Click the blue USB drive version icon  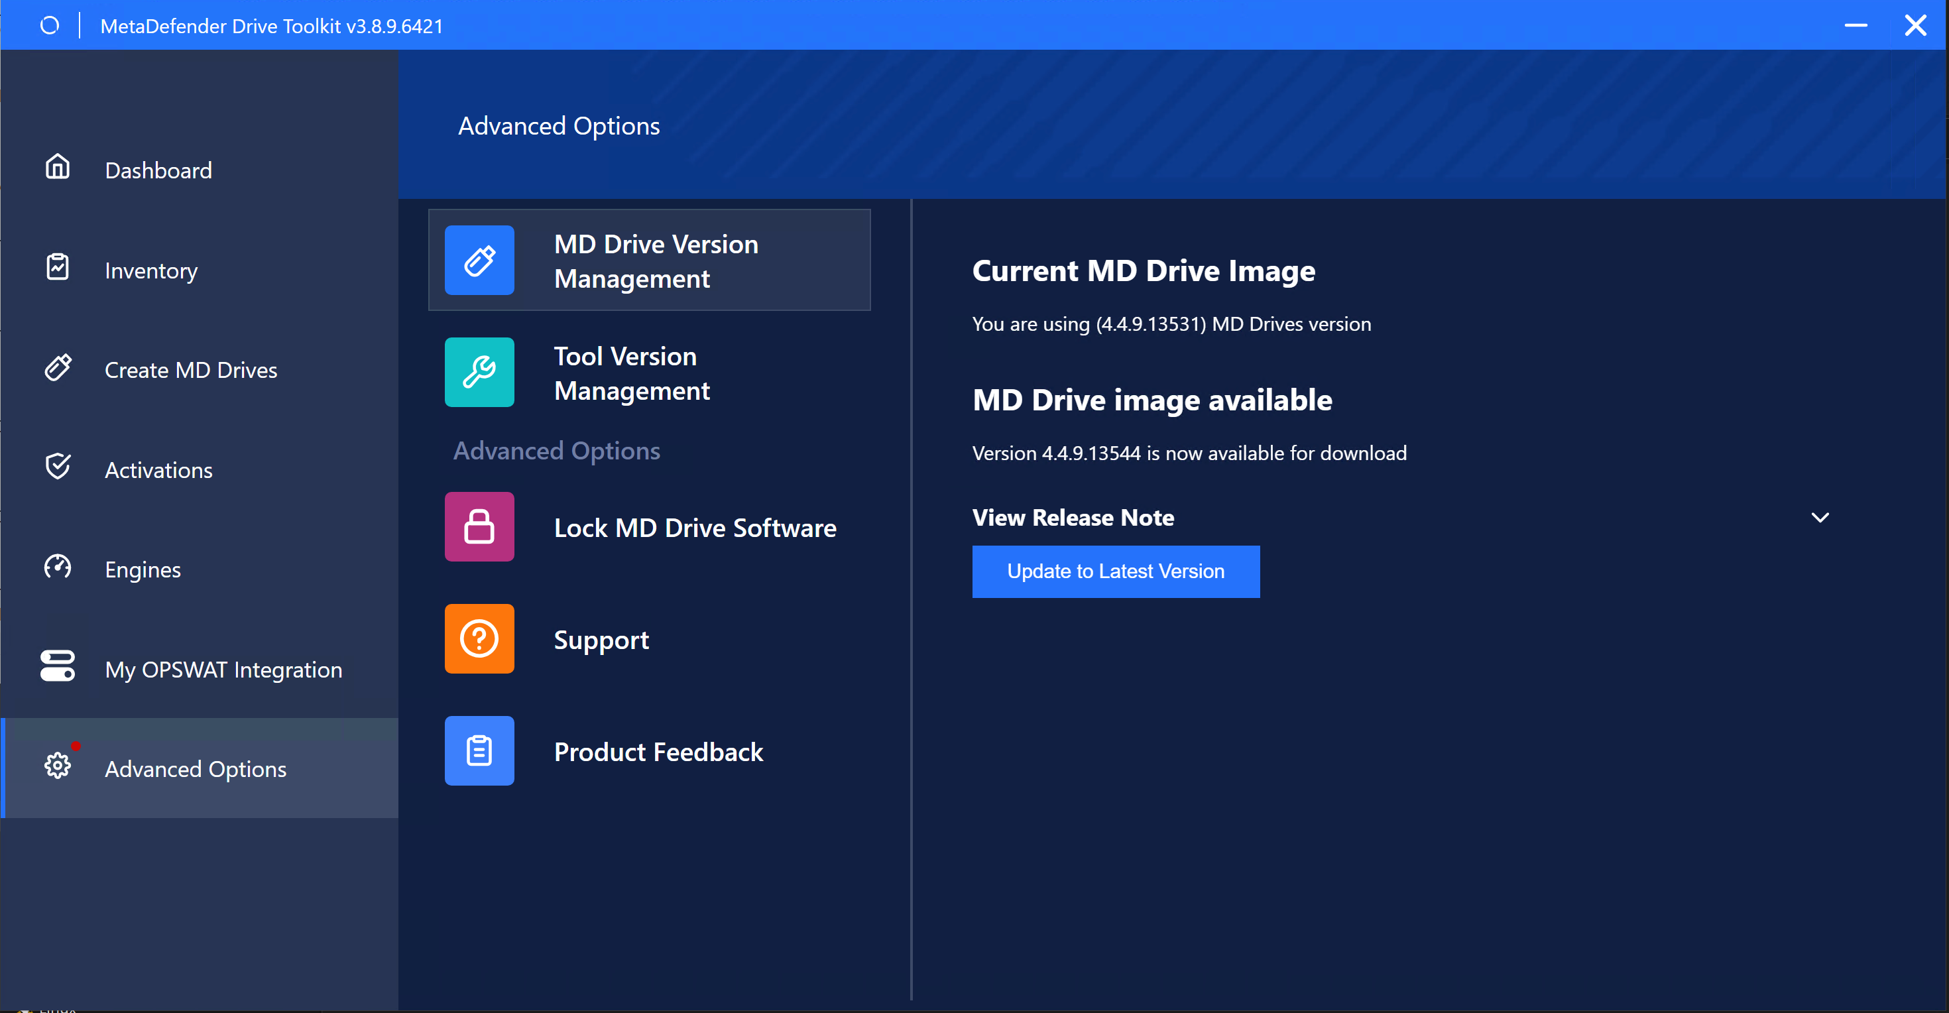tap(480, 261)
